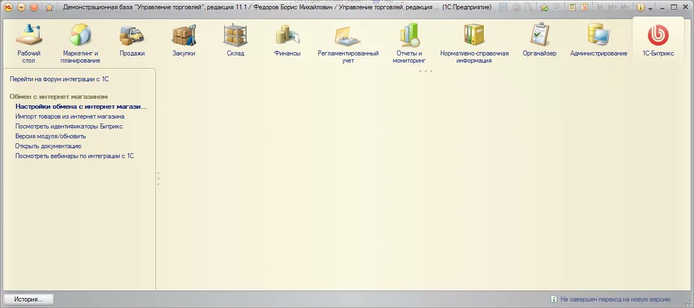Open the Финансы section

click(x=287, y=41)
